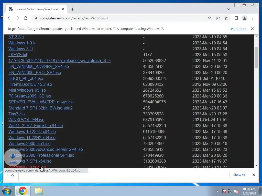This screenshot has height=196, width=262.
Task: Download POSready2009_CD.iso
Action: pos(30,96)
